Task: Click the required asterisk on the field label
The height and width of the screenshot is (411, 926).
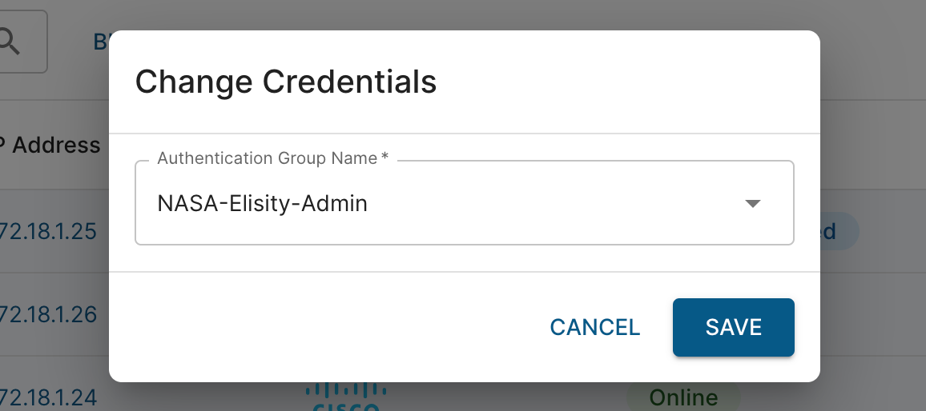Action: (384, 158)
